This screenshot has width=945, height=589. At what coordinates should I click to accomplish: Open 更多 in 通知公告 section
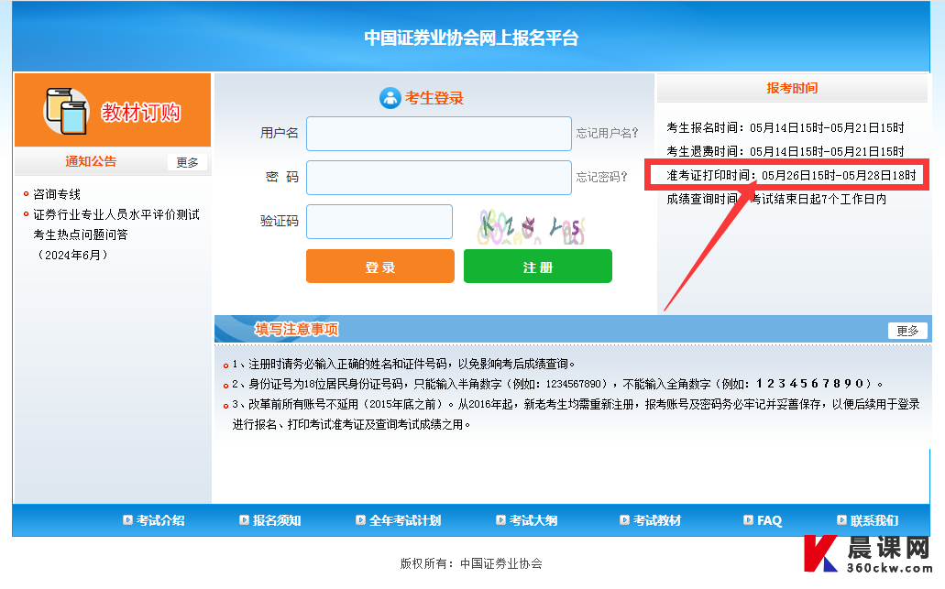pyautogui.click(x=187, y=163)
